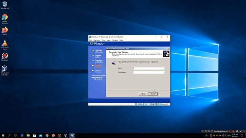Select the Google Chrome desktop shortcut

coord(5,19)
